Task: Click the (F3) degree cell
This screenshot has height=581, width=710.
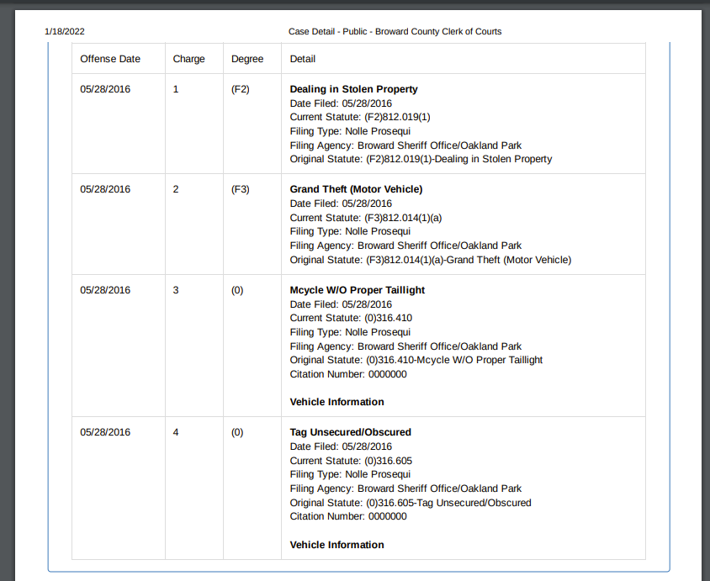Action: coord(241,189)
